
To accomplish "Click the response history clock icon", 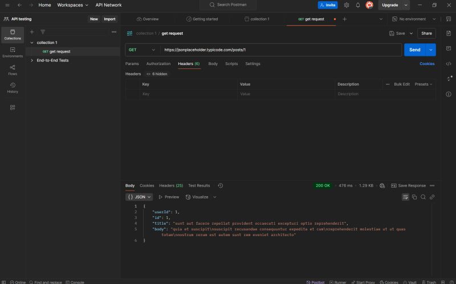I will pos(221,186).
